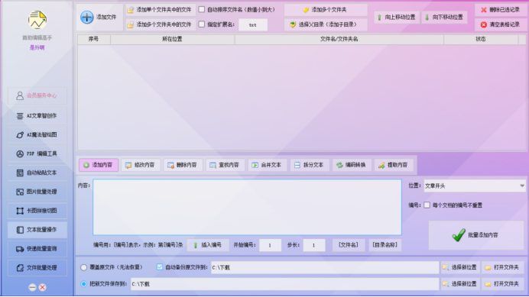Click 添加多个文件夹 button
The height and width of the screenshot is (297, 529).
tap(326, 10)
